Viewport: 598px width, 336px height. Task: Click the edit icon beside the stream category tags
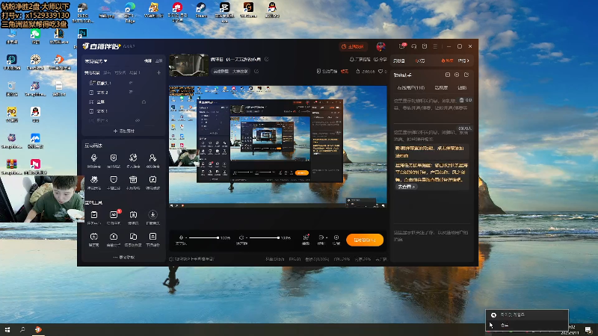coord(256,71)
